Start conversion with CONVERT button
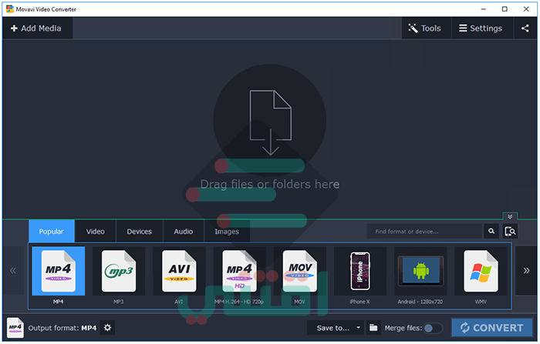 click(x=492, y=328)
